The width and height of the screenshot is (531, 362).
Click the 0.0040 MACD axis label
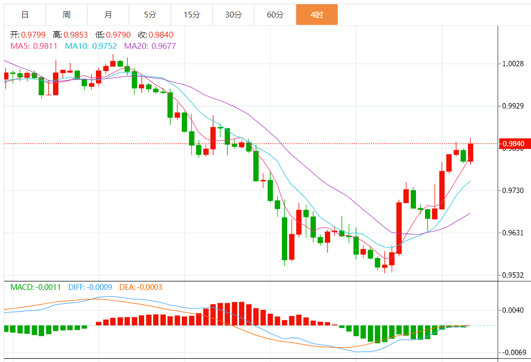[x=512, y=310]
